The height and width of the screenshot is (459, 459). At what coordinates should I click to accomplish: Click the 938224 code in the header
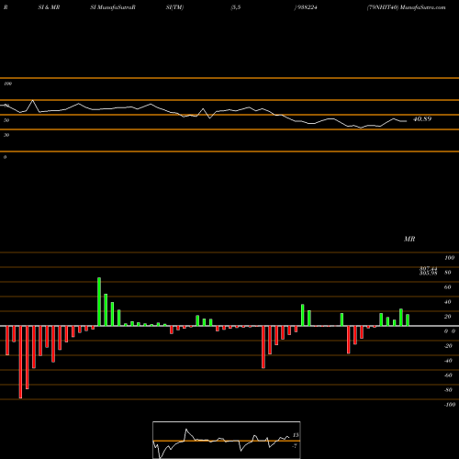pos(308,7)
